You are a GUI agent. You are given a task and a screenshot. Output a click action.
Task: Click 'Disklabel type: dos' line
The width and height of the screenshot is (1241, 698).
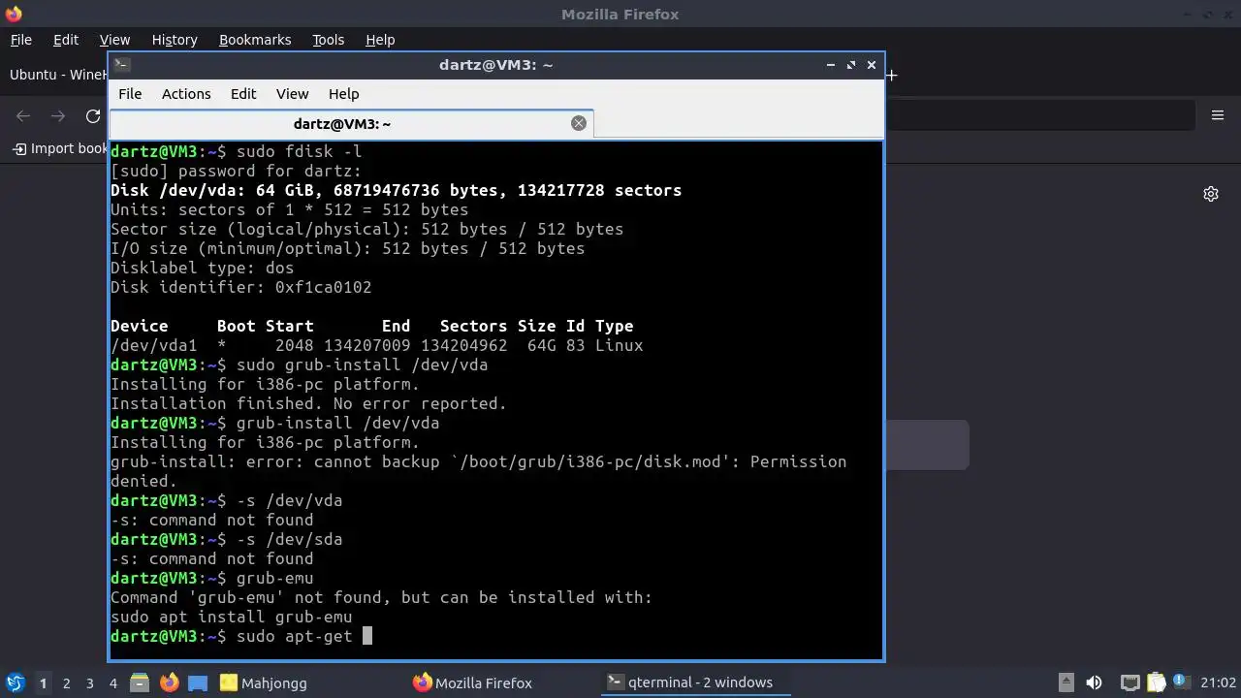[x=203, y=268]
